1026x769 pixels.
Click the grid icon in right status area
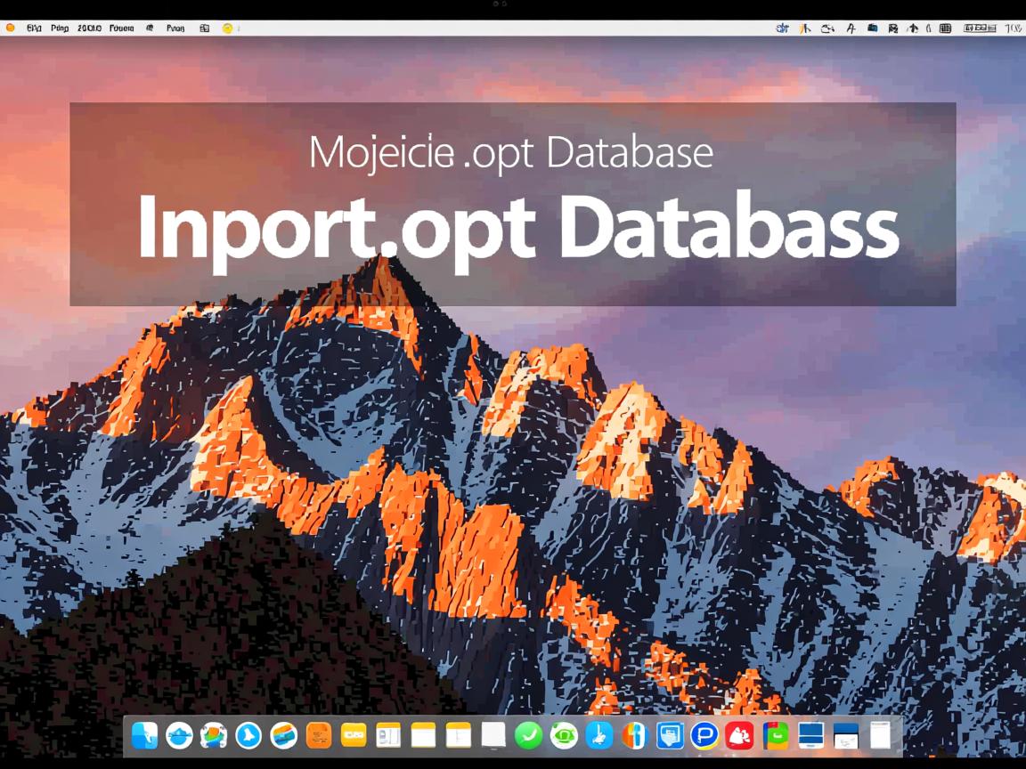pos(945,28)
